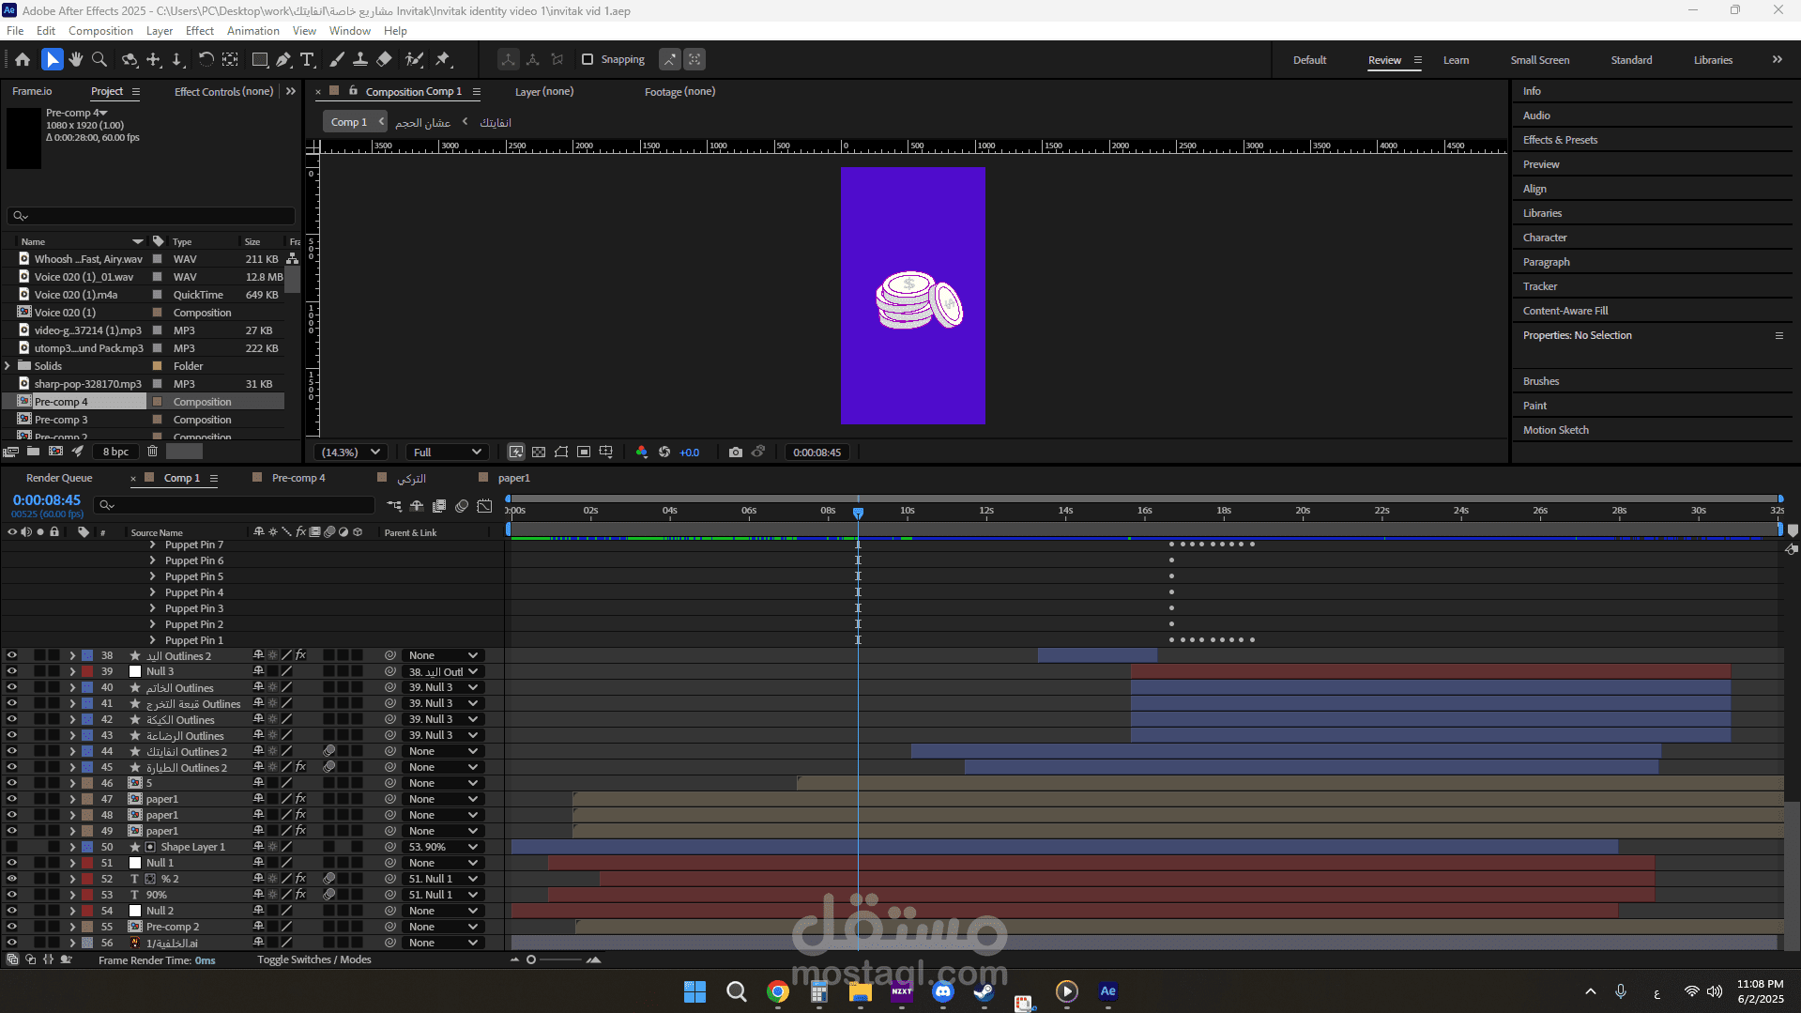Select the Hand tool
Image resolution: width=1801 pixels, height=1013 pixels.
click(76, 59)
